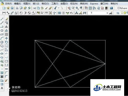Select the Polygon tool
Screen dimensions: 128x96
pyautogui.click(x=2, y=31)
